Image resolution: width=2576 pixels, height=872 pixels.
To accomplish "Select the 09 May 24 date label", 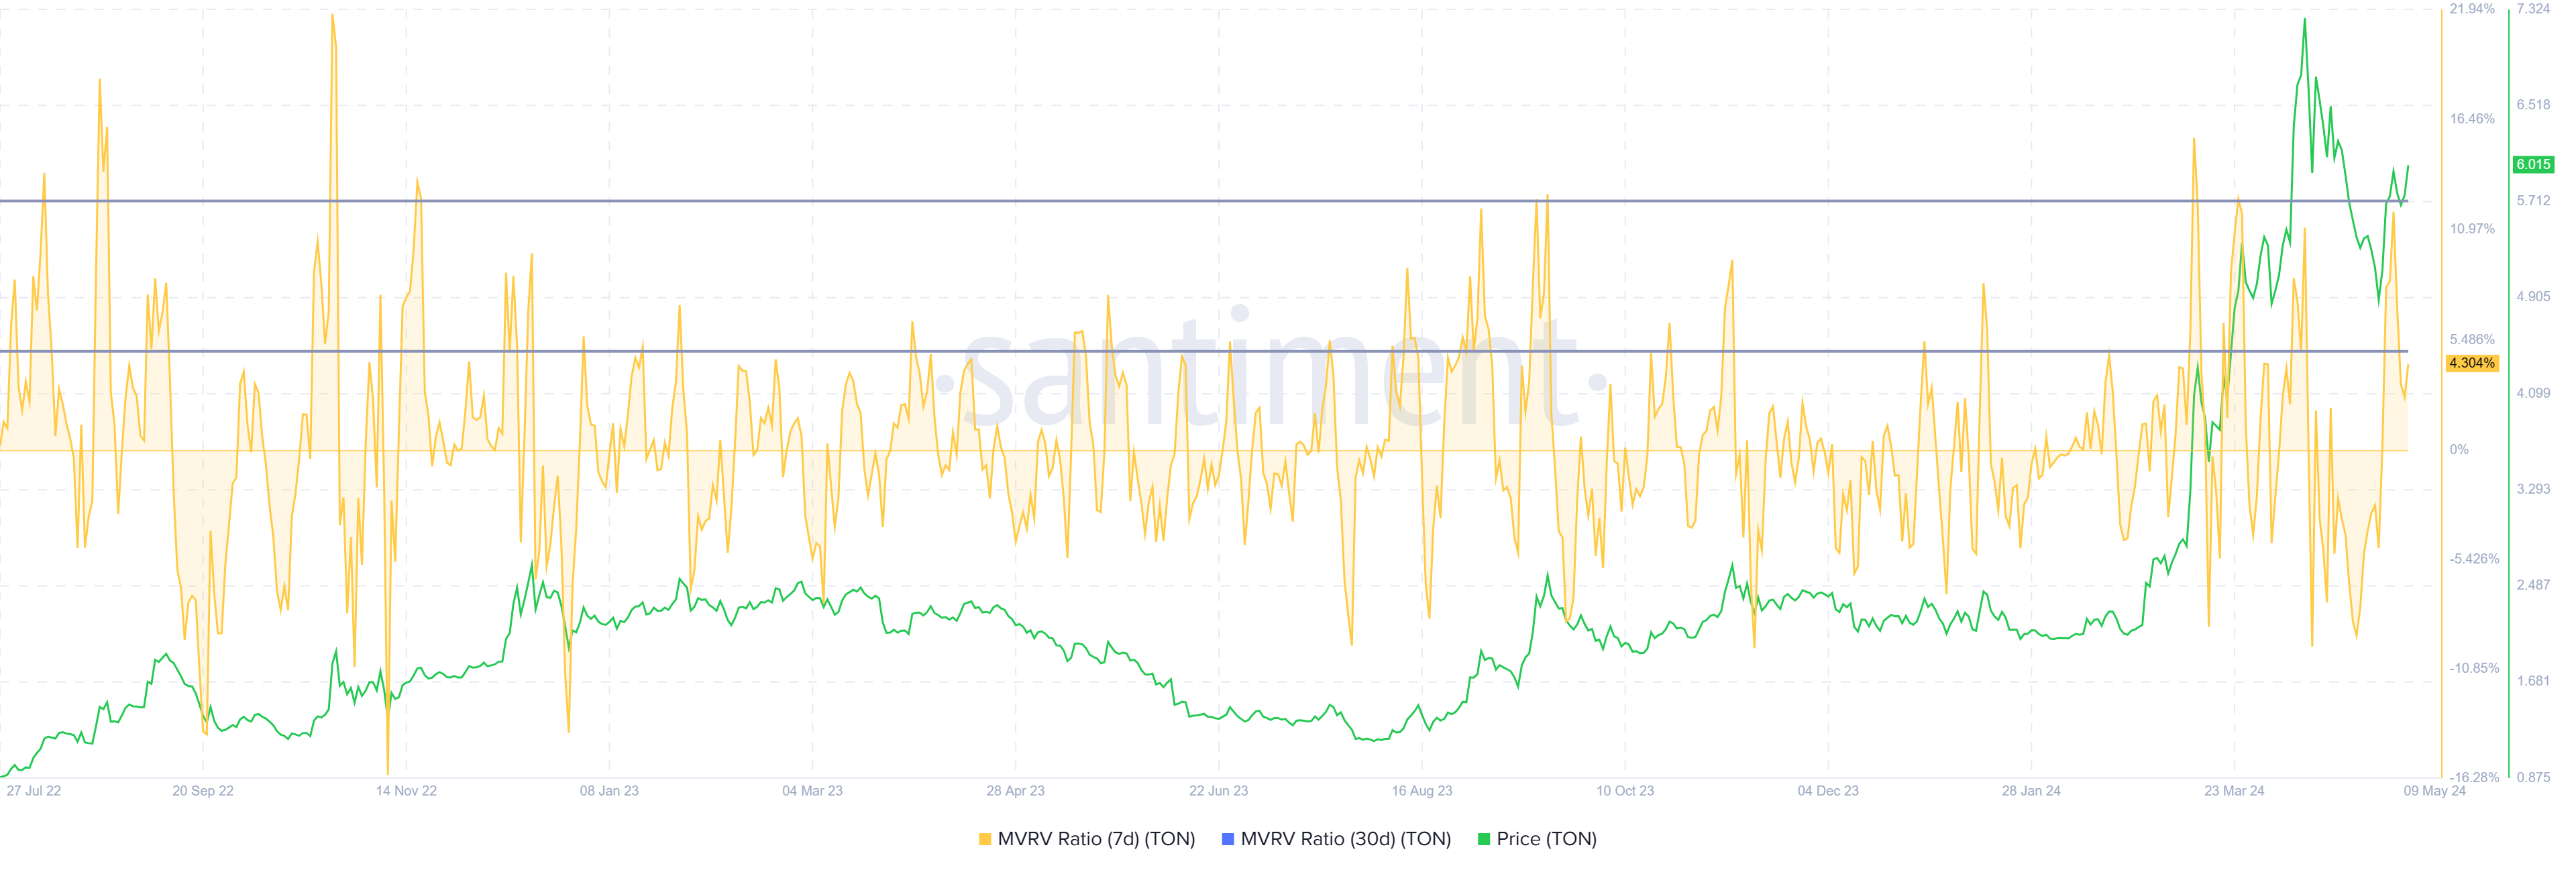I will [x=2435, y=791].
